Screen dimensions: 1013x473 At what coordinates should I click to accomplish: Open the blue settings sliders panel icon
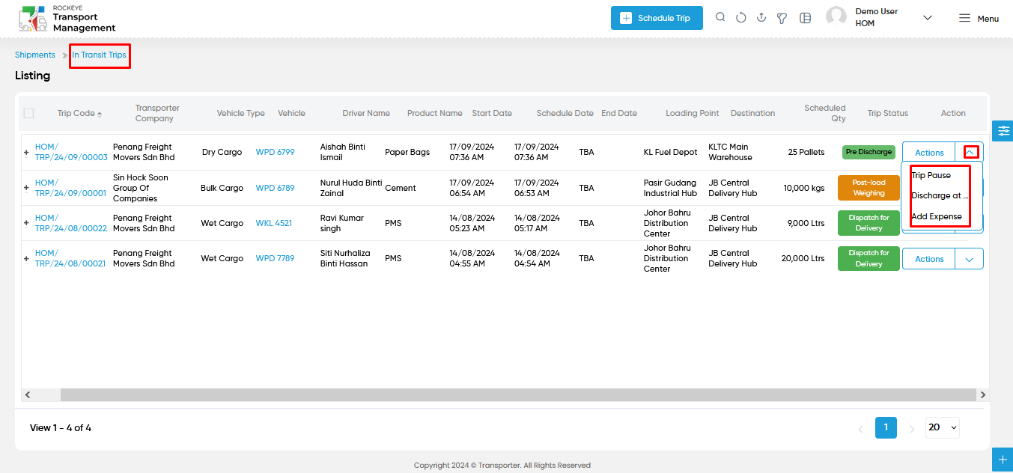tap(1003, 131)
